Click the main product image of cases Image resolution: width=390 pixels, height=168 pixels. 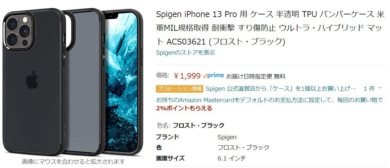(73, 82)
